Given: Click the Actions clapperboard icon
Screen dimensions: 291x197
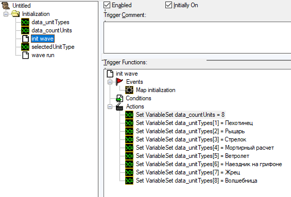Looking at the screenshot, I should (x=119, y=106).
